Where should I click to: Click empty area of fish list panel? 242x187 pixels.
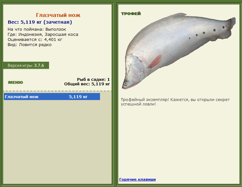tap(57, 142)
